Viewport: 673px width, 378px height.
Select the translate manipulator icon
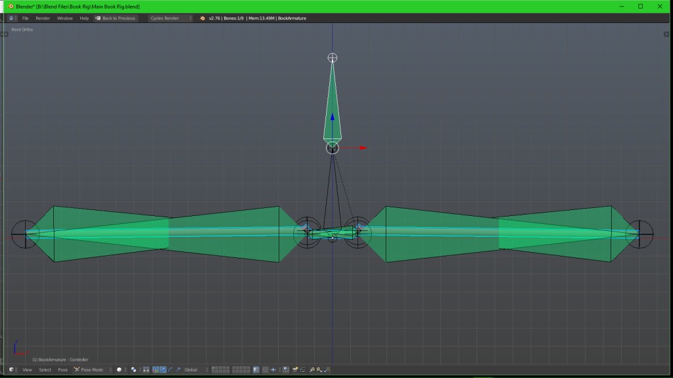[162, 369]
